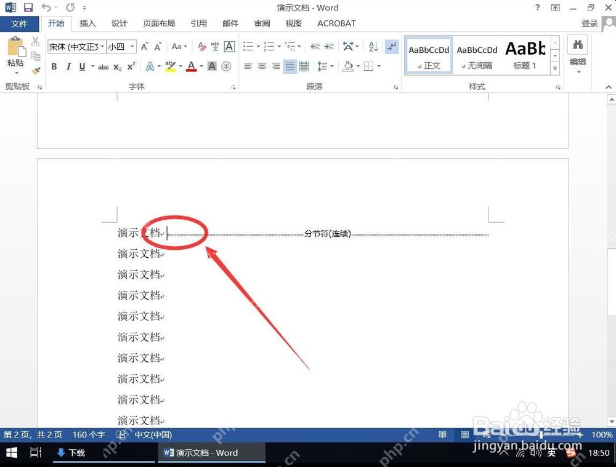Image resolution: width=616 pixels, height=467 pixels.
Task: Switch to the 设计 Design tab
Action: [120, 23]
